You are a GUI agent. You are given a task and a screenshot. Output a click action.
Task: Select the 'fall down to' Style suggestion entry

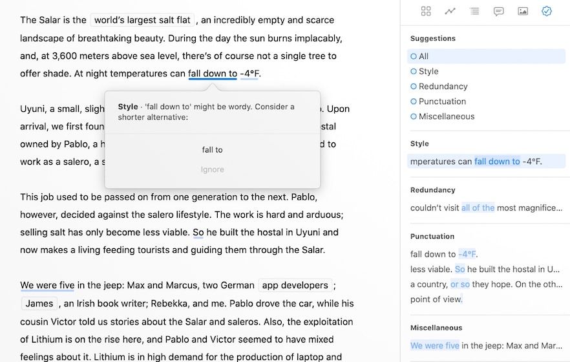pos(485,162)
